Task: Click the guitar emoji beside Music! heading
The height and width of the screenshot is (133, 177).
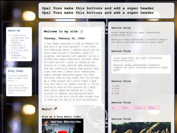Action: pyautogui.click(x=55, y=109)
